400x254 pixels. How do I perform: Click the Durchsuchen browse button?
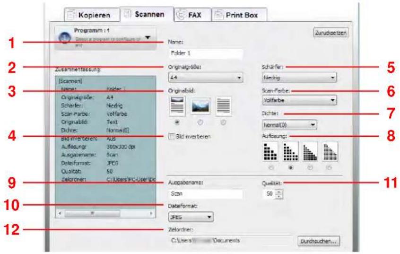coord(318,241)
